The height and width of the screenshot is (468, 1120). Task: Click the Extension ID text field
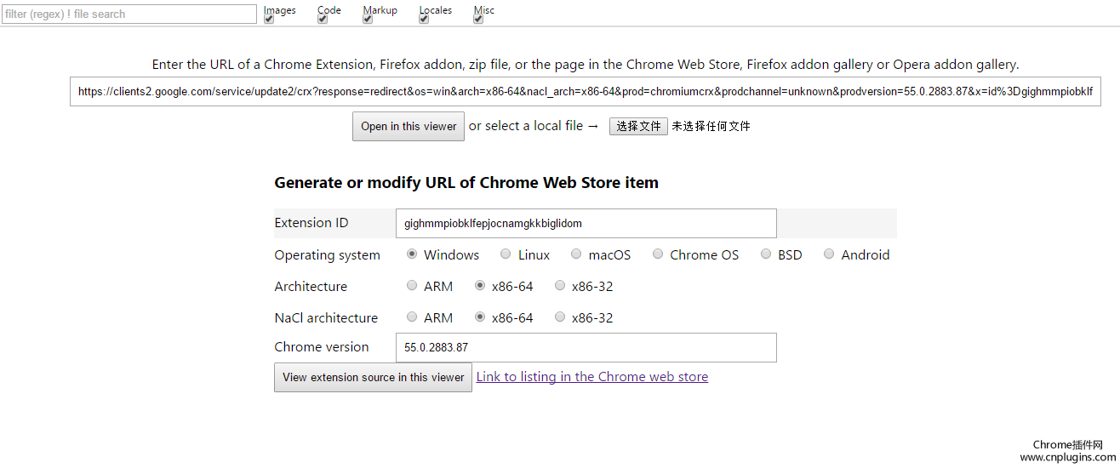point(586,224)
